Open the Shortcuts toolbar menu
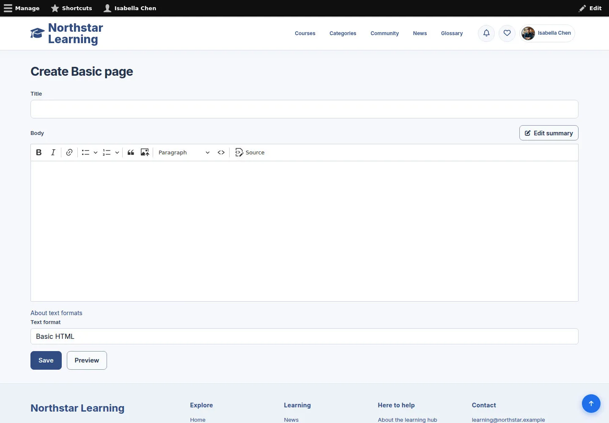The width and height of the screenshot is (609, 423). coord(71,8)
